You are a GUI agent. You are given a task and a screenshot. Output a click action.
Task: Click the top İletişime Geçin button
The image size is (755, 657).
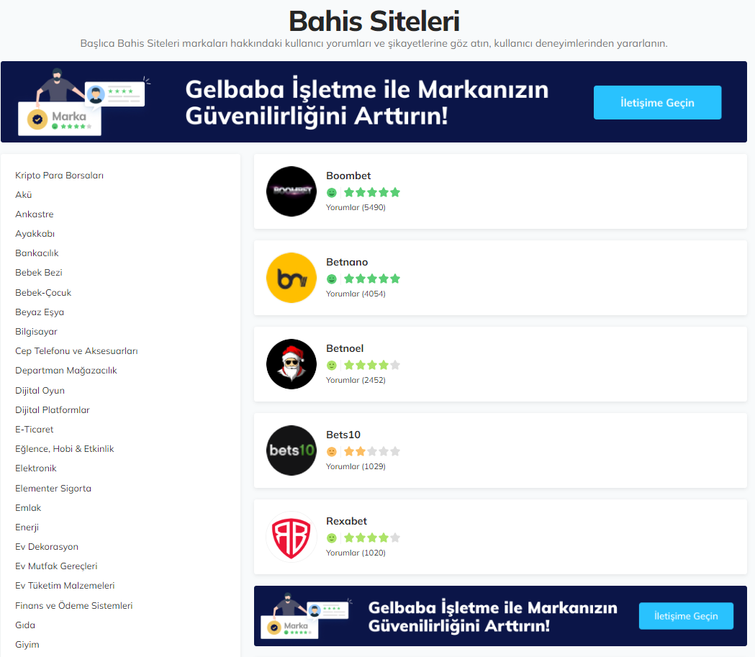click(657, 102)
